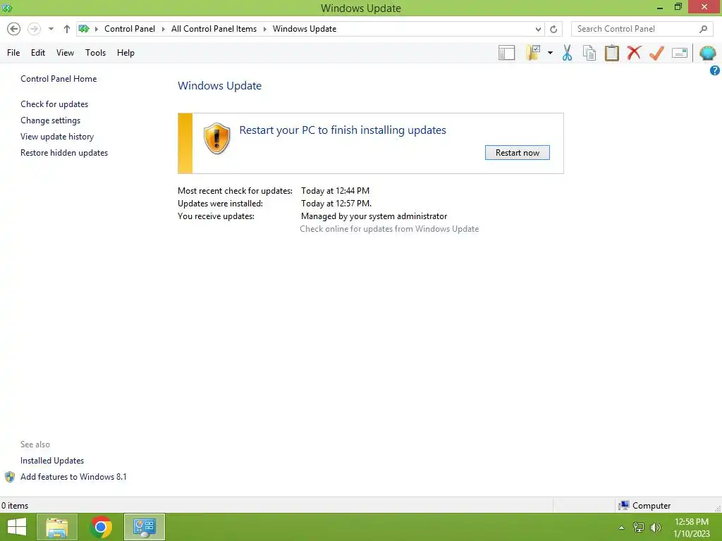Expand the arrow after All Control Panel Items
Screen dimensions: 722x541
coord(265,29)
